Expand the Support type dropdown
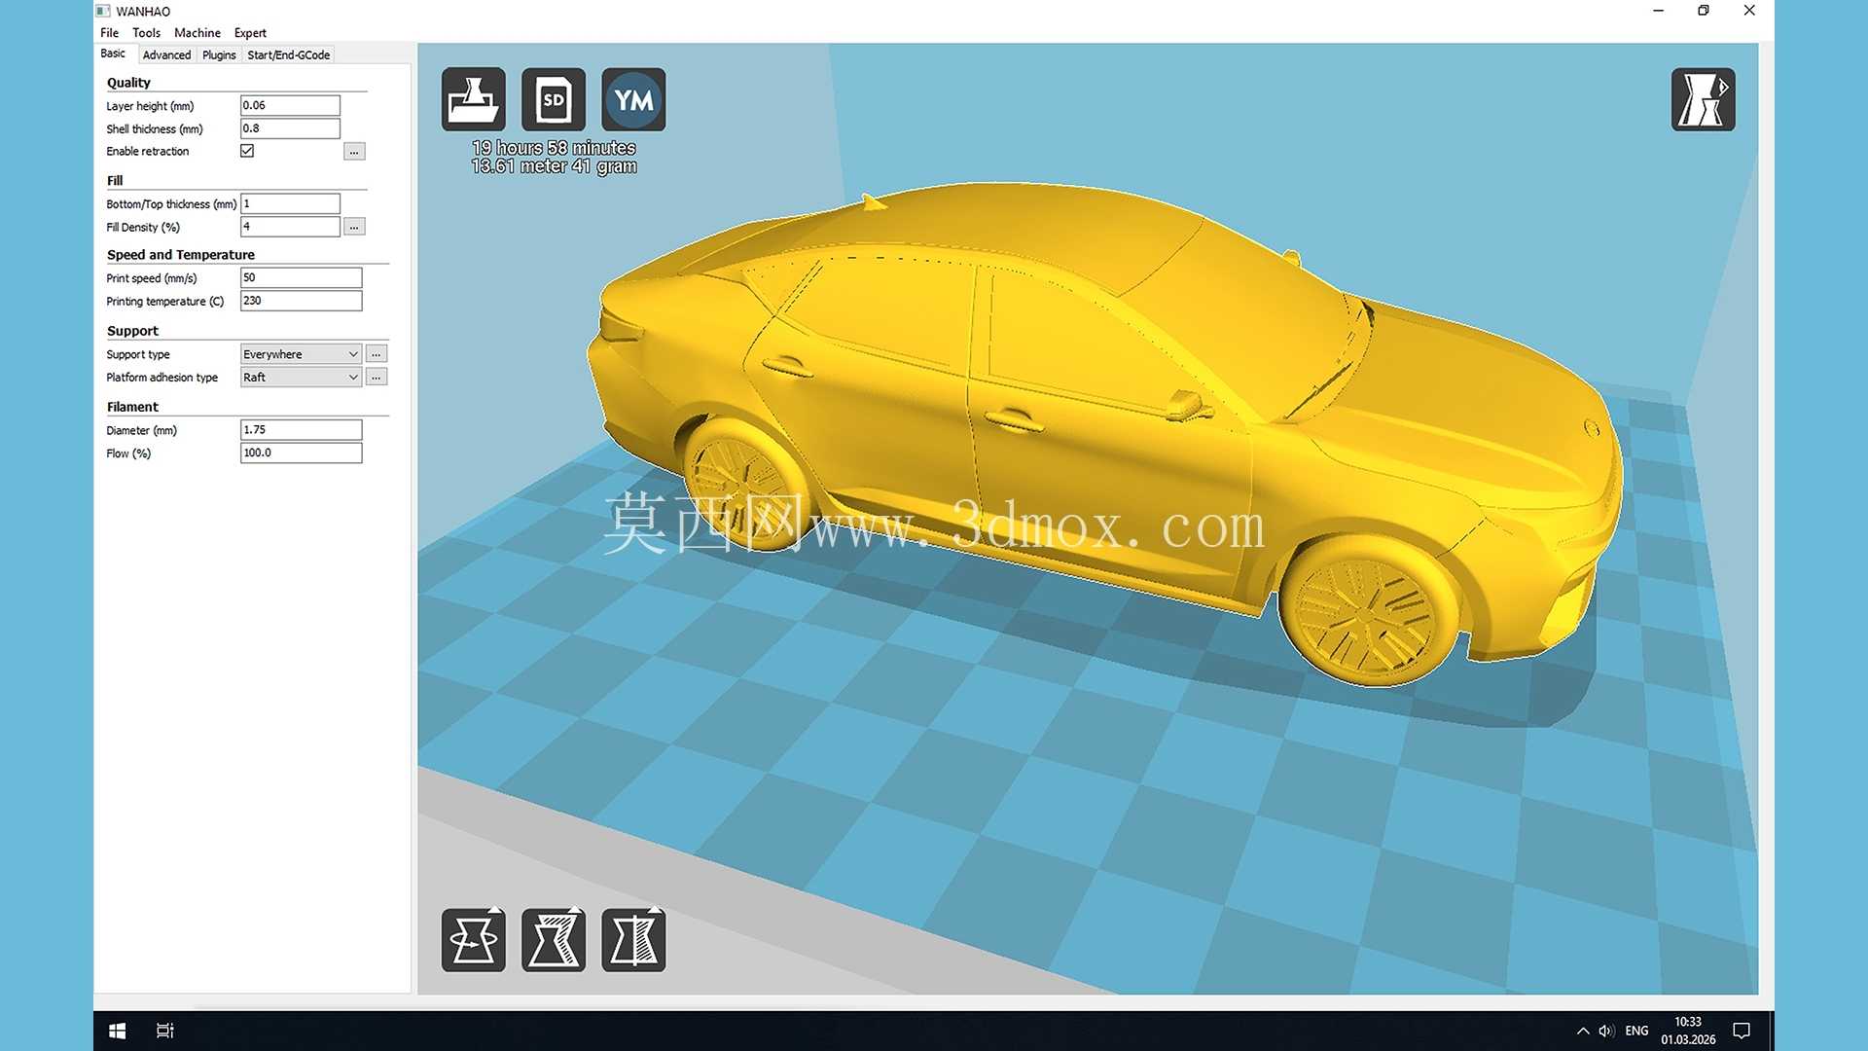This screenshot has height=1051, width=1868. 301,354
